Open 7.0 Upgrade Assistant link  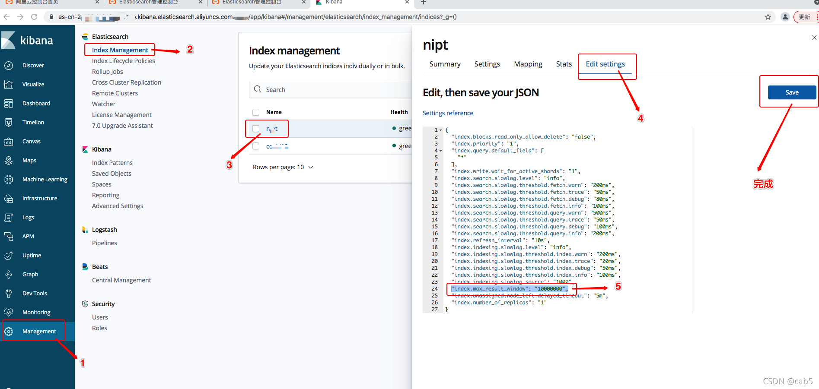[122, 126]
